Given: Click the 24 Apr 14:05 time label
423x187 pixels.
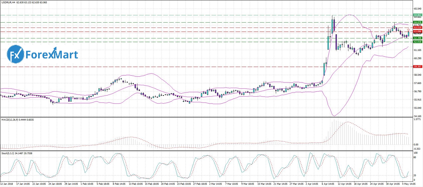Looking at the screenshot, I should pyautogui.click(x=377, y=184).
